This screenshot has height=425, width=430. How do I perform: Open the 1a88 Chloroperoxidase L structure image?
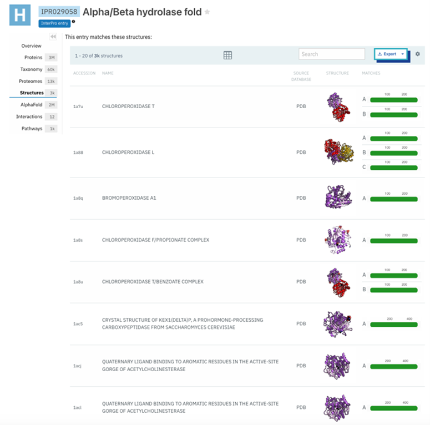pos(338,151)
